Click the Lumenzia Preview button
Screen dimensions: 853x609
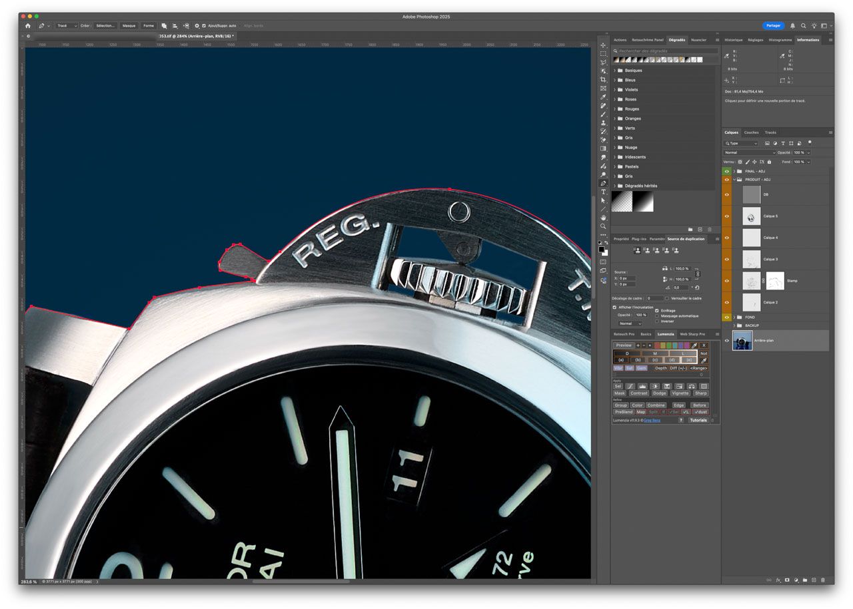point(623,345)
